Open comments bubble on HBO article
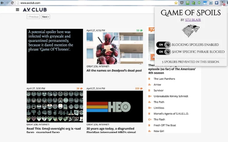The image size is (228, 142). (x=141, y=89)
